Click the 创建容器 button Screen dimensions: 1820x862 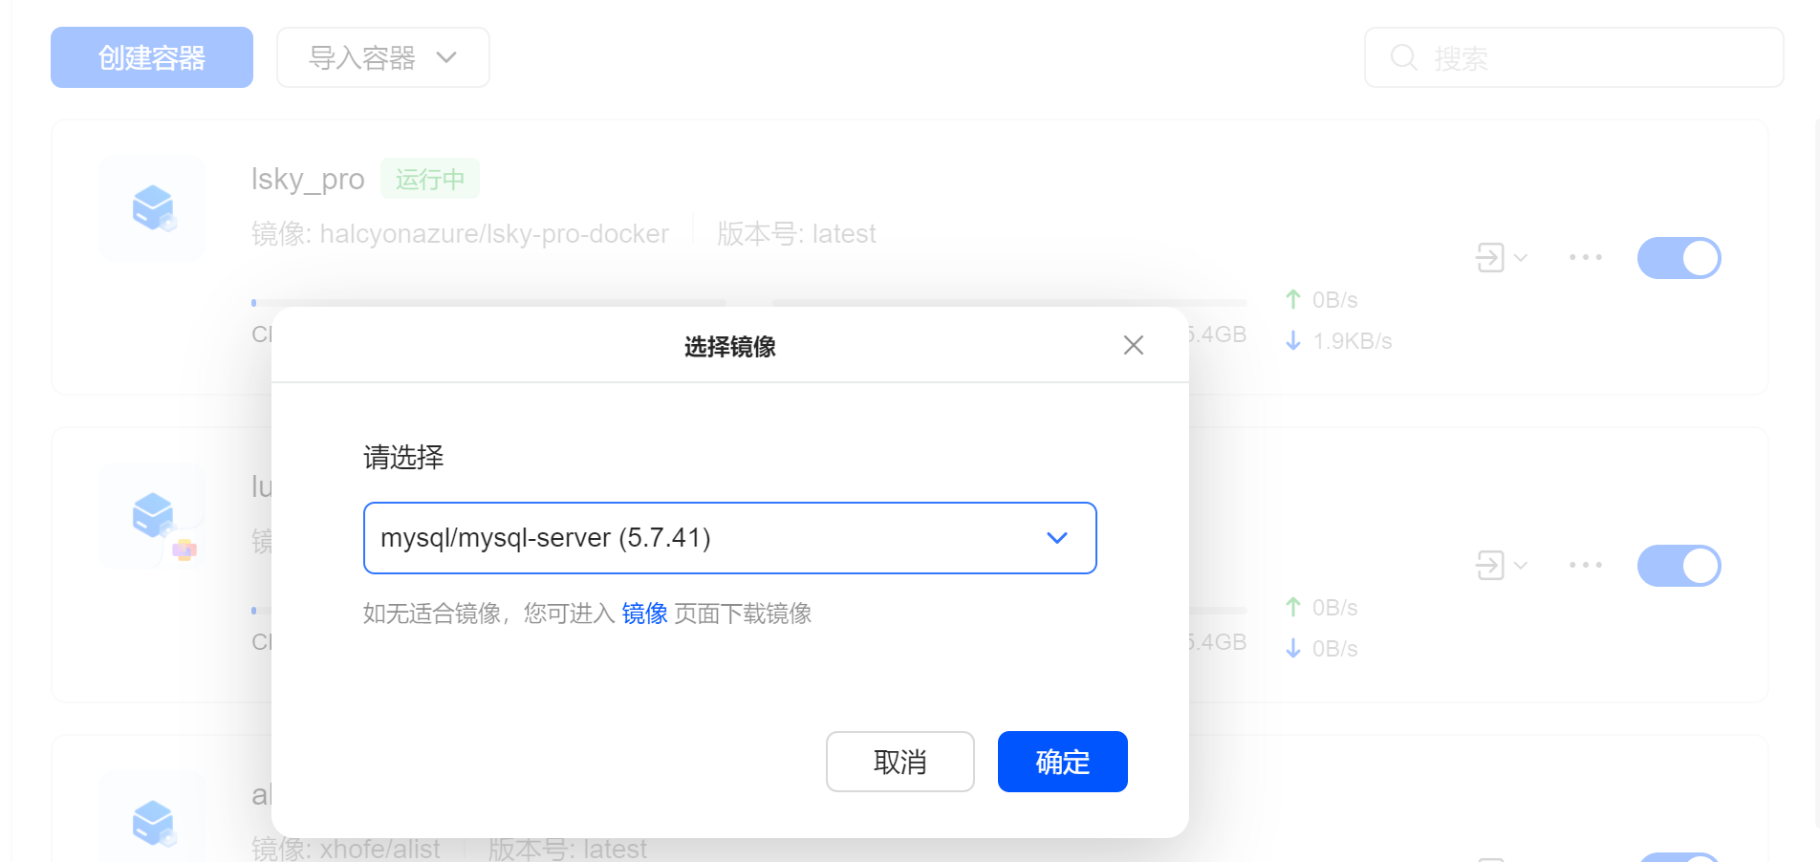pyautogui.click(x=152, y=57)
